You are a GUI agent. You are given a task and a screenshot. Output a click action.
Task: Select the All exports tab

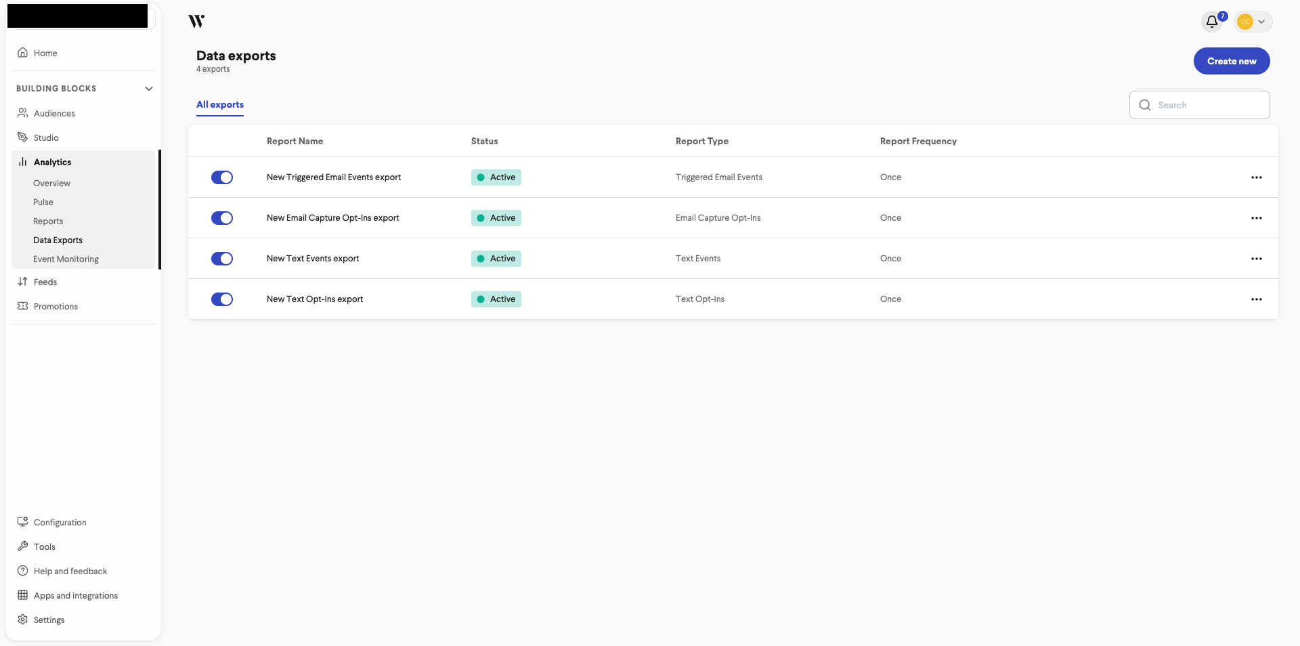pyautogui.click(x=220, y=105)
